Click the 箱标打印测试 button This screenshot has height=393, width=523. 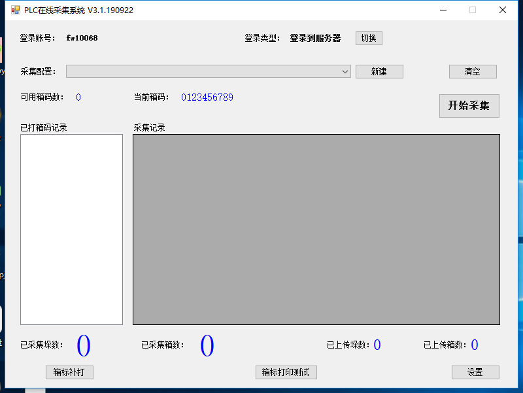(x=286, y=372)
